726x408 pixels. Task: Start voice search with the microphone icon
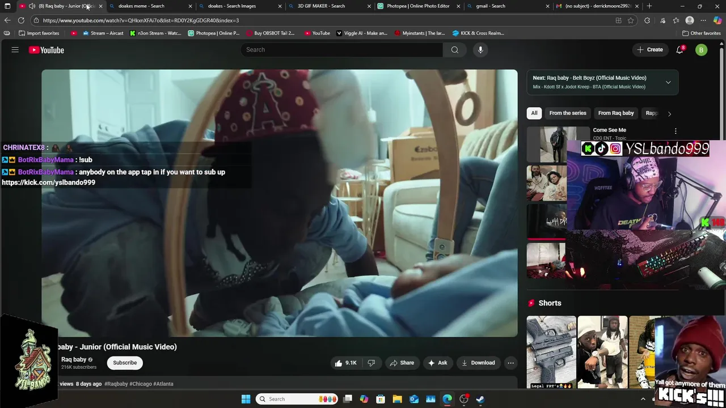tap(480, 50)
